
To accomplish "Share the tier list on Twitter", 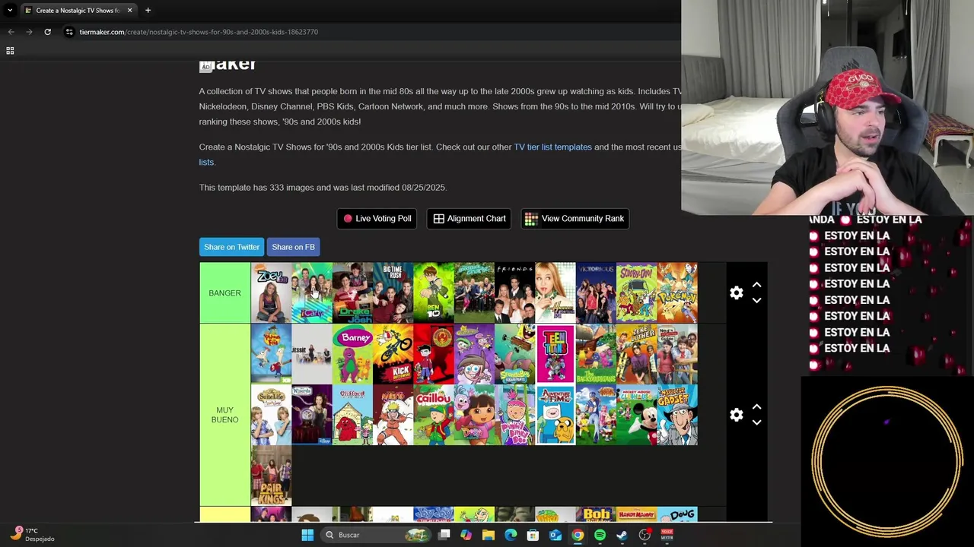I will [x=231, y=247].
